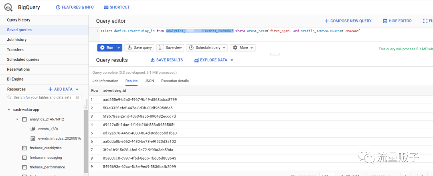Select row 3 advertising id 5f8578aa
433x176 pixels.
tap(140, 116)
